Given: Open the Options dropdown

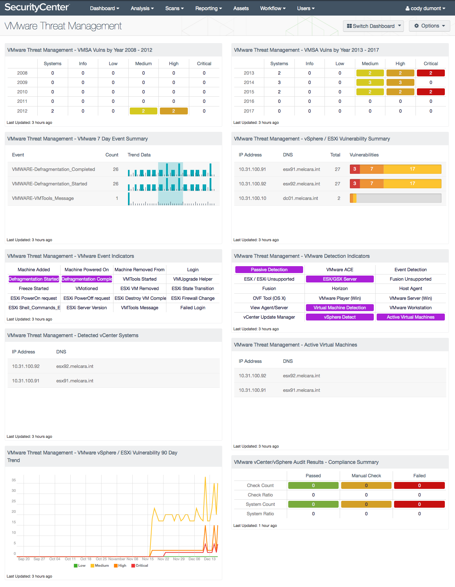Looking at the screenshot, I should (430, 26).
